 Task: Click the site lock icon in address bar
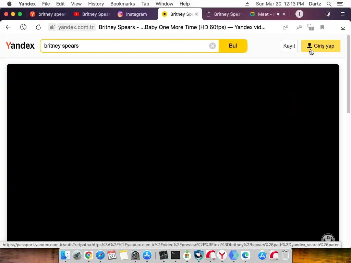pos(52,27)
